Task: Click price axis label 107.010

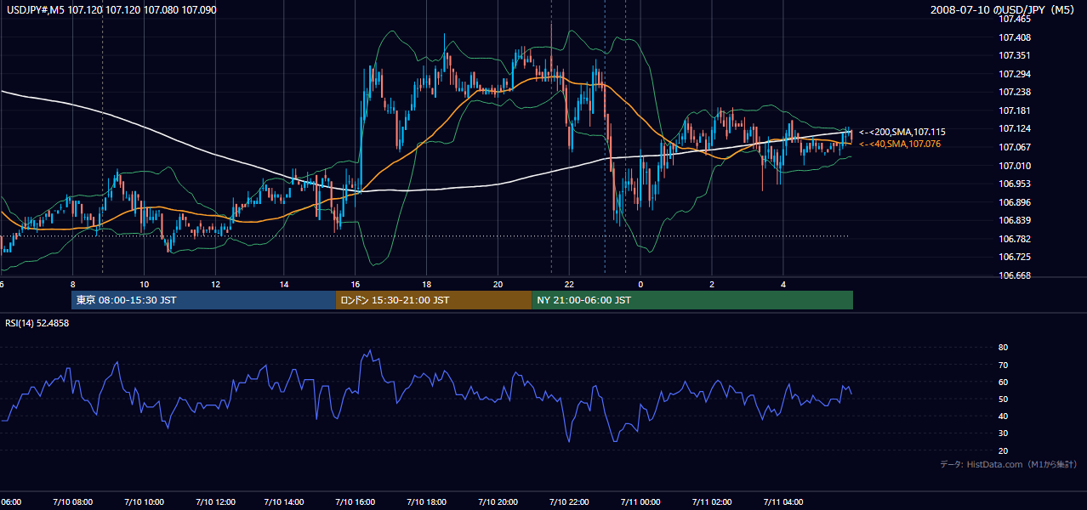Action: [x=1014, y=166]
